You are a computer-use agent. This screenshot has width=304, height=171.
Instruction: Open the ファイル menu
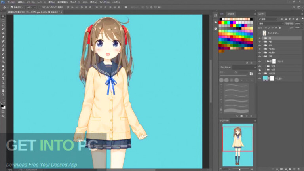point(11,2)
